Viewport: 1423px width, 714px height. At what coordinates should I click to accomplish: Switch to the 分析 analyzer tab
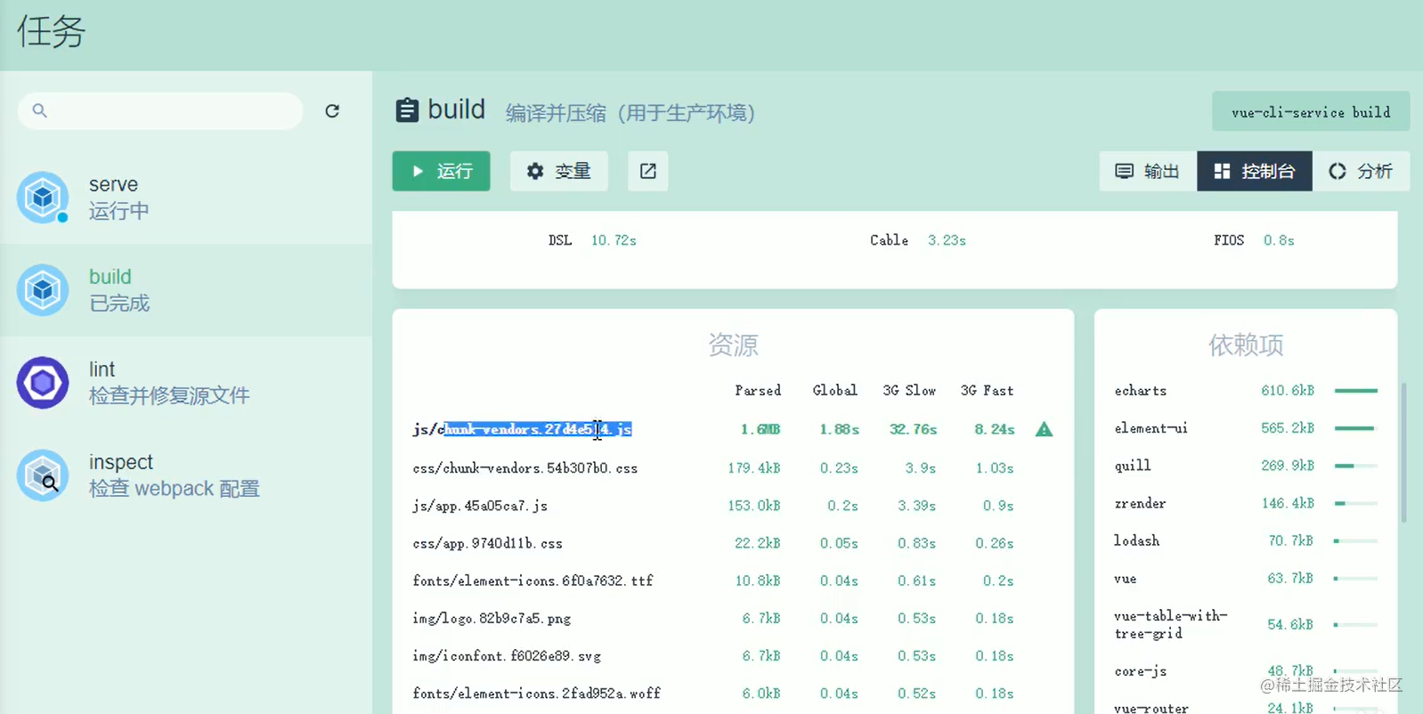(x=1361, y=171)
